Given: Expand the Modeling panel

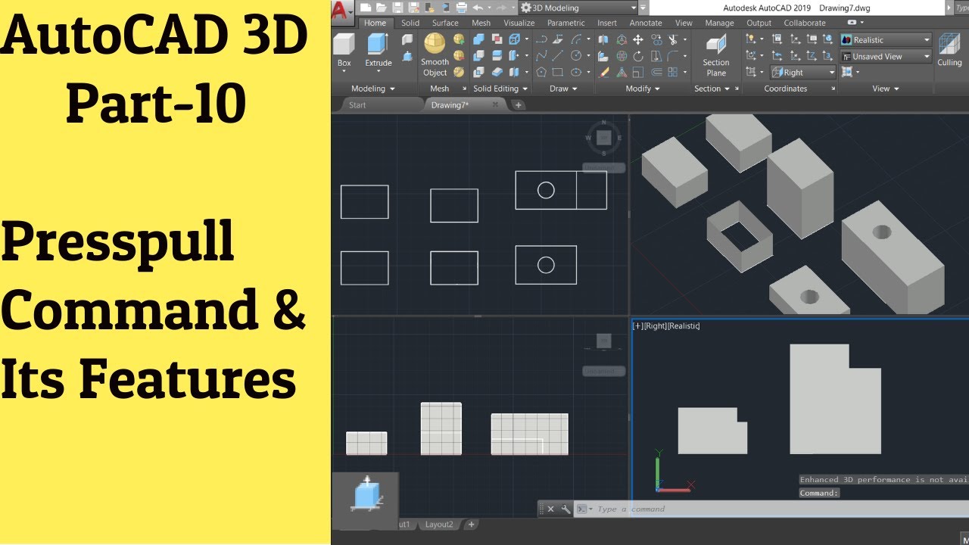Looking at the screenshot, I should pos(373,89).
